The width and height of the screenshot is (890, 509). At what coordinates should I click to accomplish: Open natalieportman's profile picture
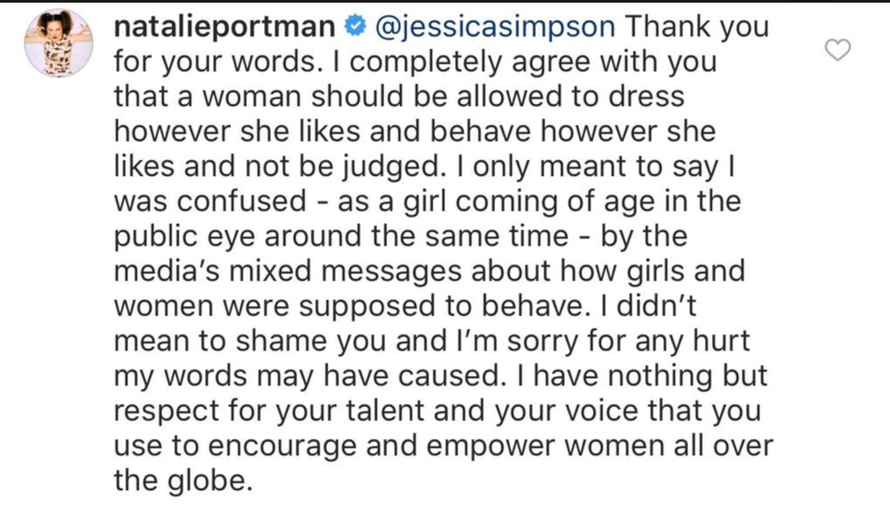pyautogui.click(x=58, y=44)
